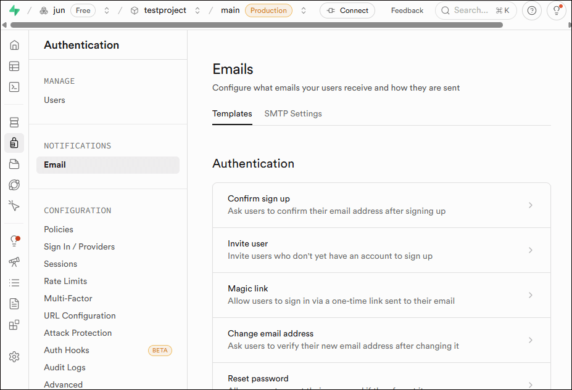Open Edge Functions sidebar icon
The image size is (572, 390).
pos(14,185)
